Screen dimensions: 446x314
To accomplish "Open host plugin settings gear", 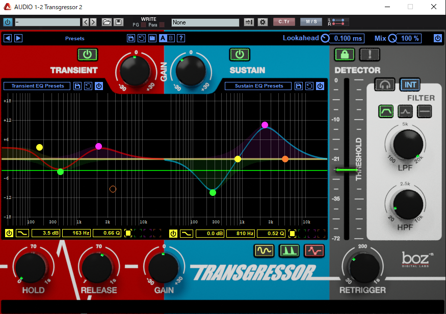I will pos(263,22).
